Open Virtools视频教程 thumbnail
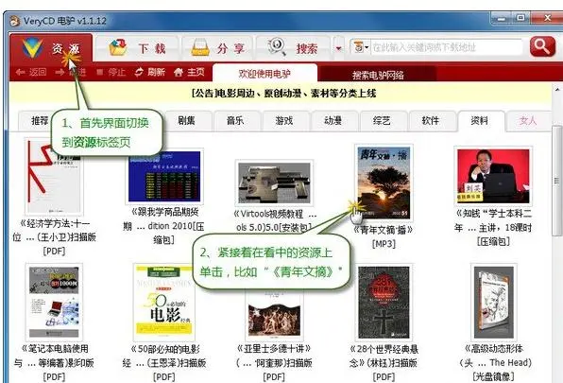This screenshot has height=383, width=563. click(274, 183)
